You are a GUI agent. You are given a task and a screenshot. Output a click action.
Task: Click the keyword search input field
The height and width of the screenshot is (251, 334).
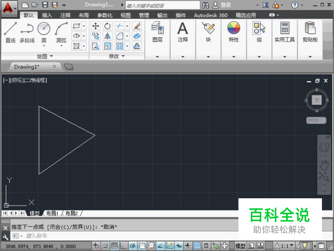point(162,5)
